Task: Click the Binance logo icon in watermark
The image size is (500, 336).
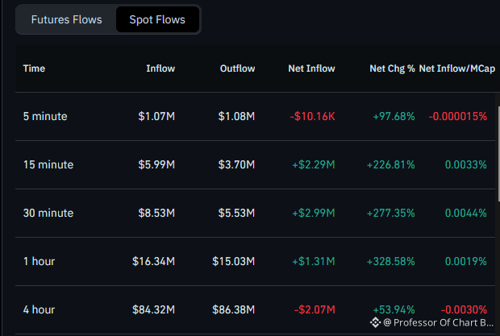Action: pos(375,322)
